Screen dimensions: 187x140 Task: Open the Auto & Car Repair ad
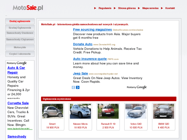16,70
